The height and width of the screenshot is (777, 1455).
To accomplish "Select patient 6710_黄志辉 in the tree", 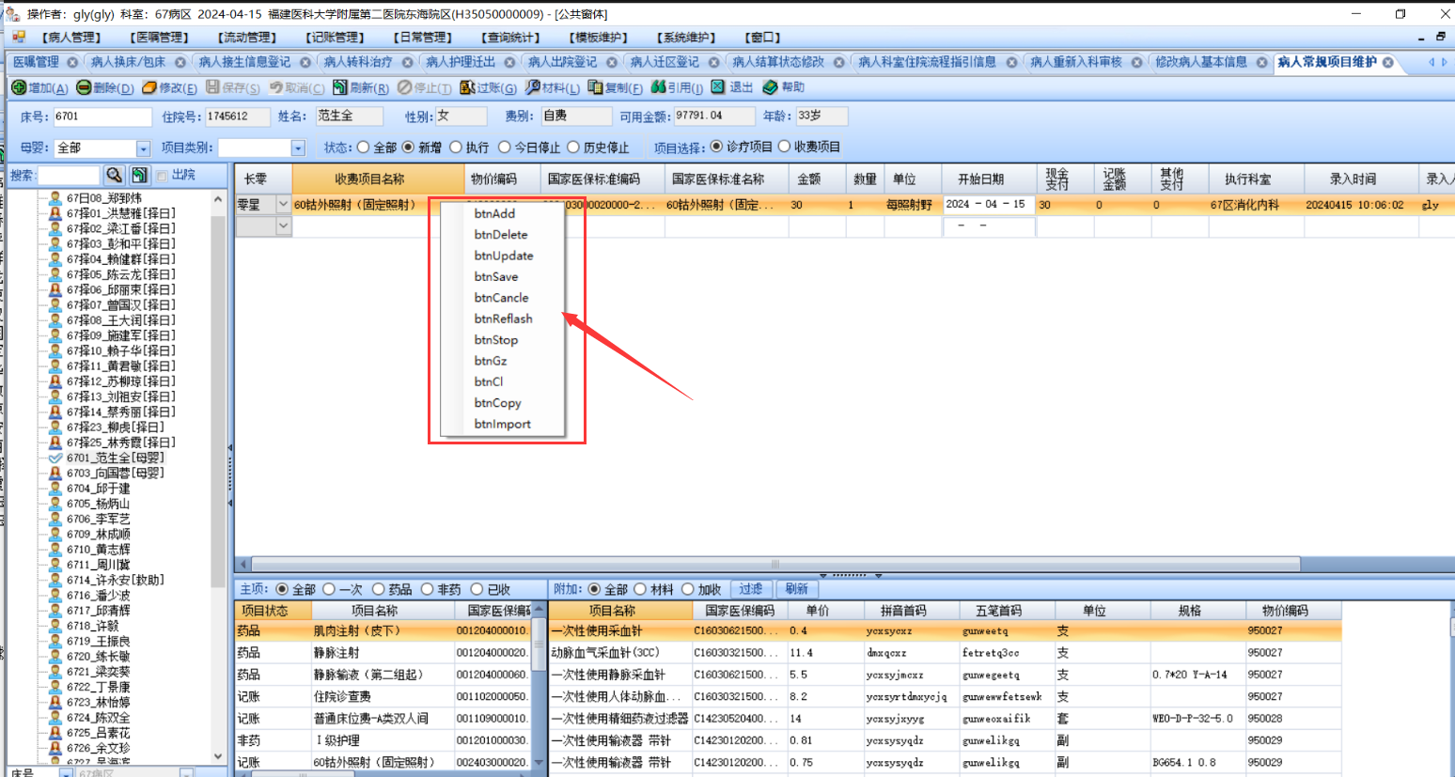I will [98, 550].
